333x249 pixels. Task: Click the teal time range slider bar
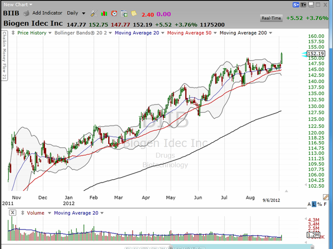241,247
